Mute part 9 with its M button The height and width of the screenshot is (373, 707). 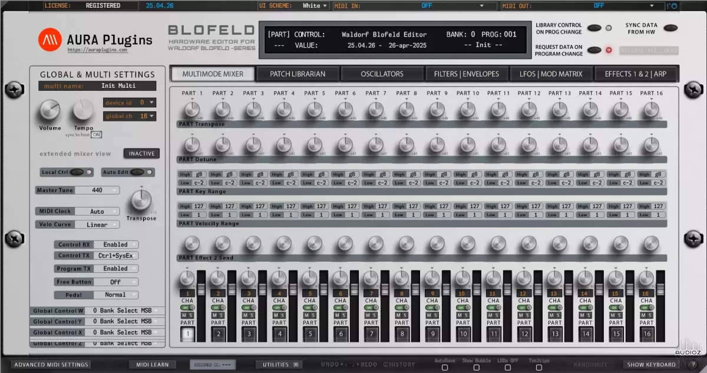[x=429, y=315]
